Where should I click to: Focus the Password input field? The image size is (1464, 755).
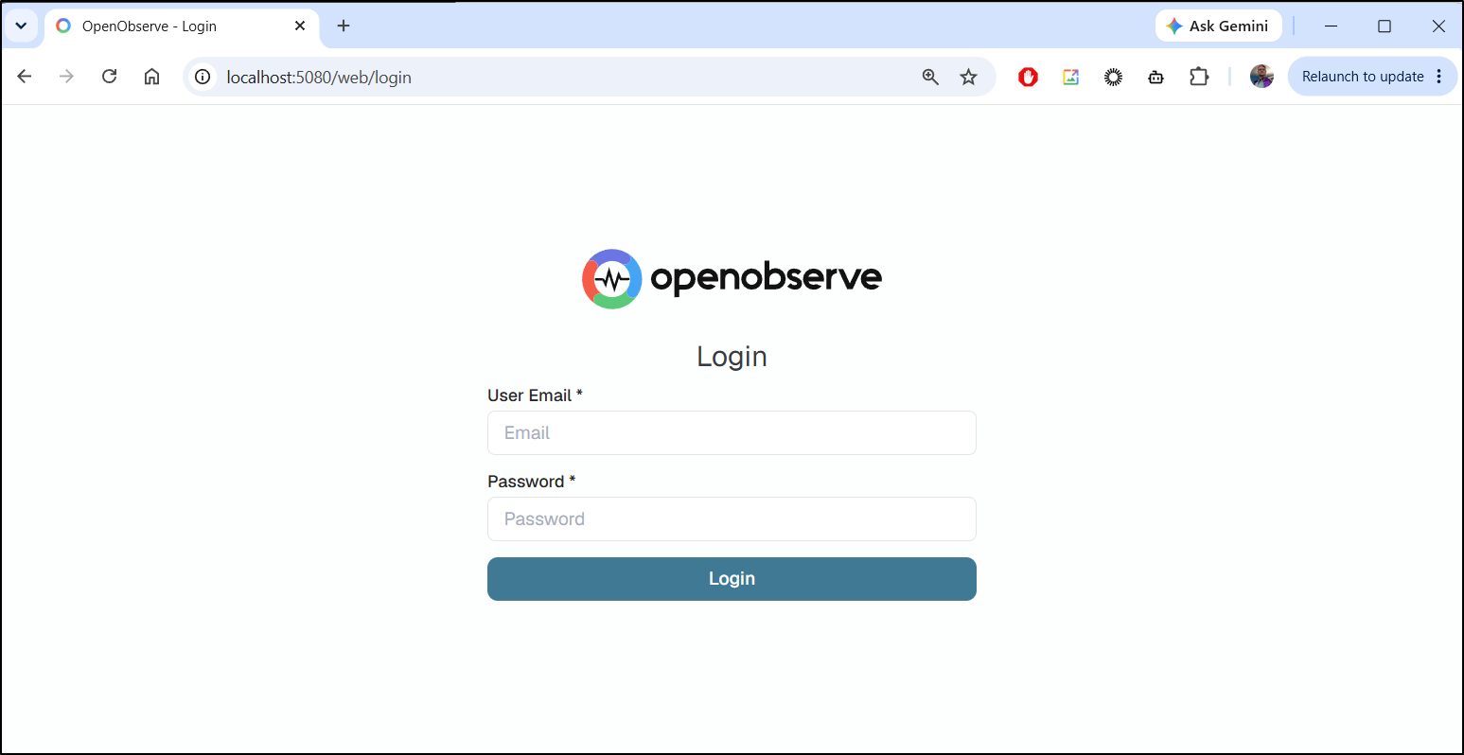[x=732, y=518]
